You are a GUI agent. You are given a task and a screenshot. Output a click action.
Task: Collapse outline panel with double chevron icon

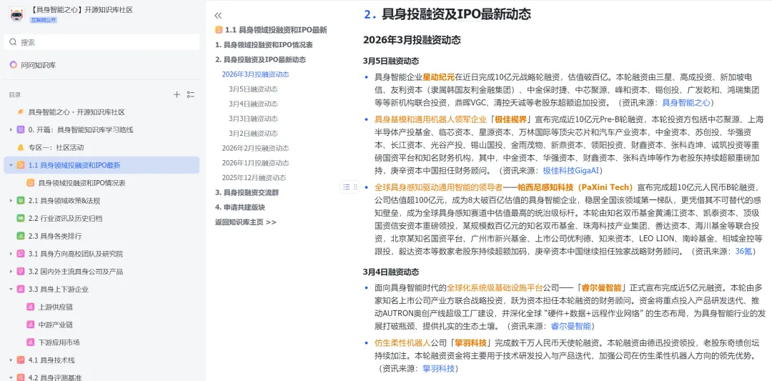tap(218, 16)
